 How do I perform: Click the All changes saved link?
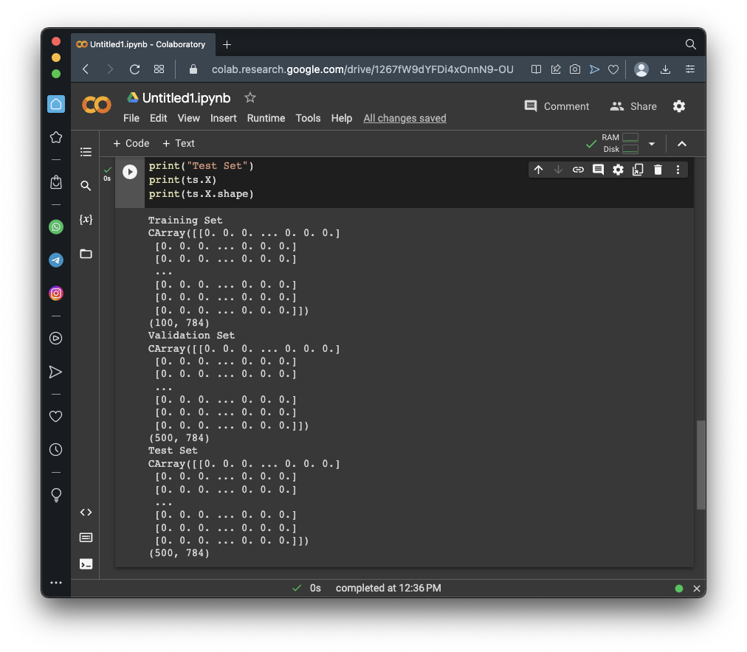click(405, 118)
